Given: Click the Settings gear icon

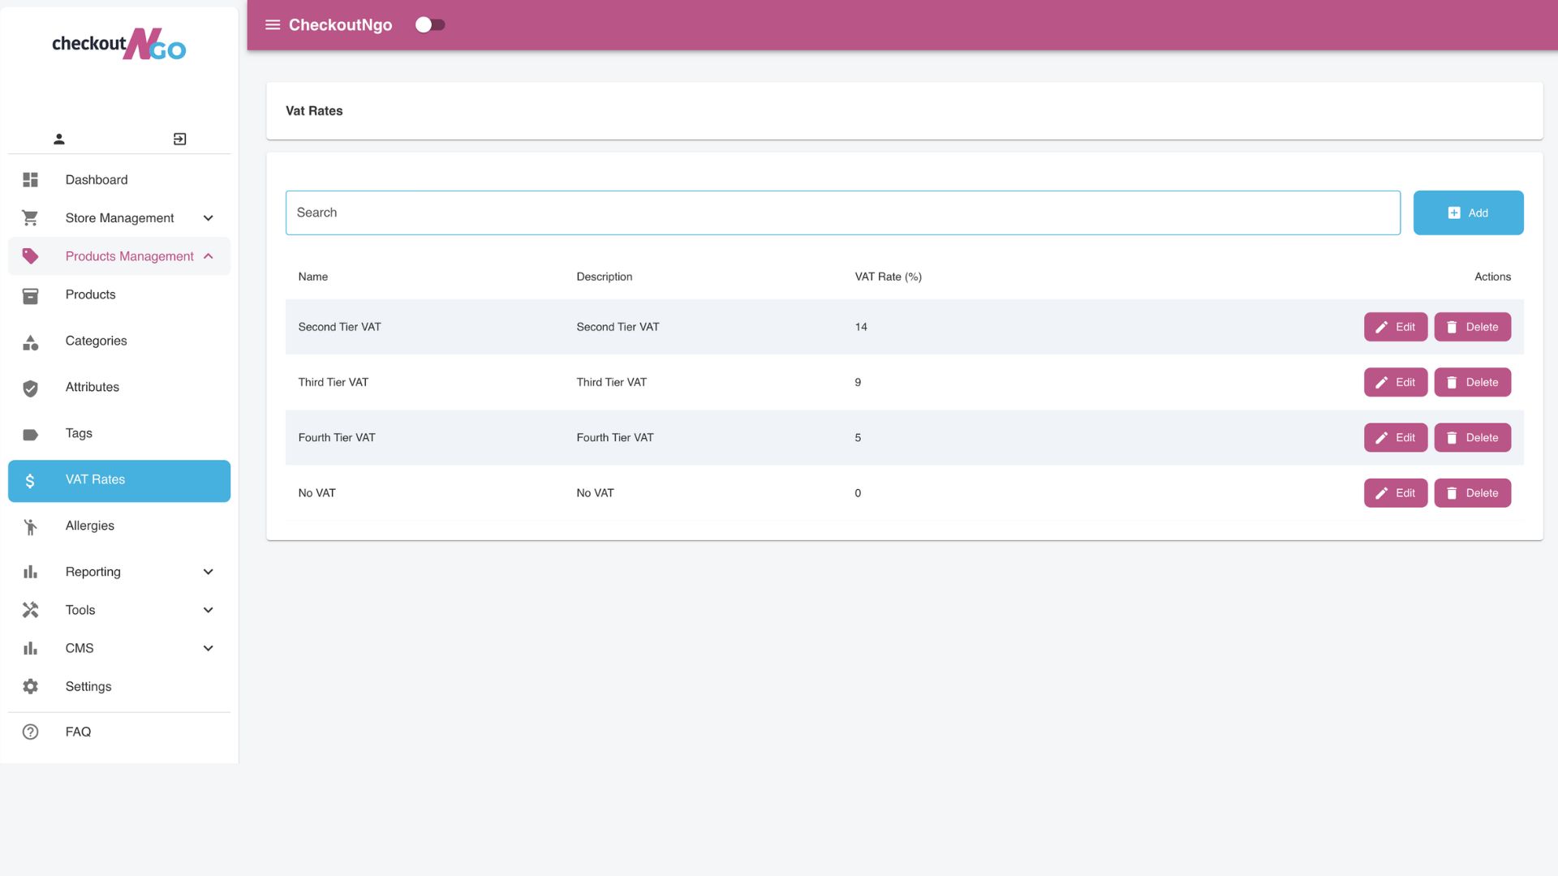Looking at the screenshot, I should coord(31,687).
